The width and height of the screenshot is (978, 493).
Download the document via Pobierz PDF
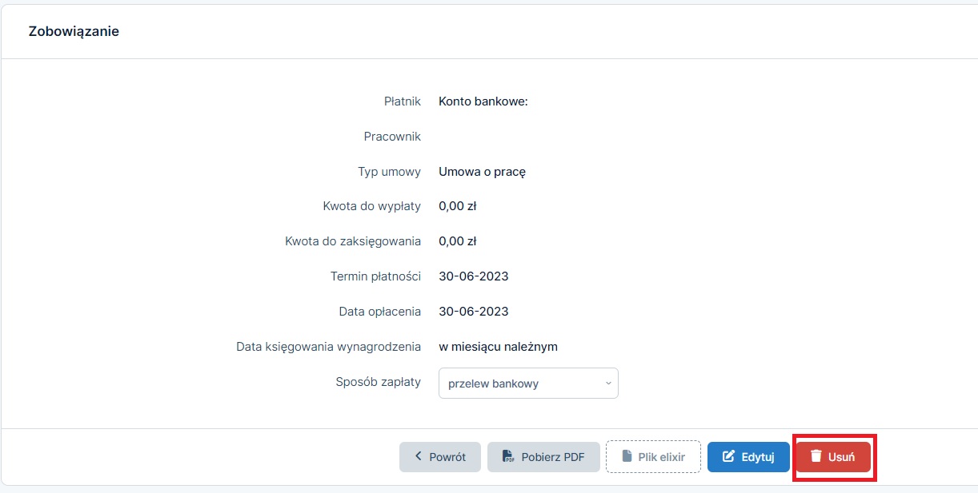[543, 457]
